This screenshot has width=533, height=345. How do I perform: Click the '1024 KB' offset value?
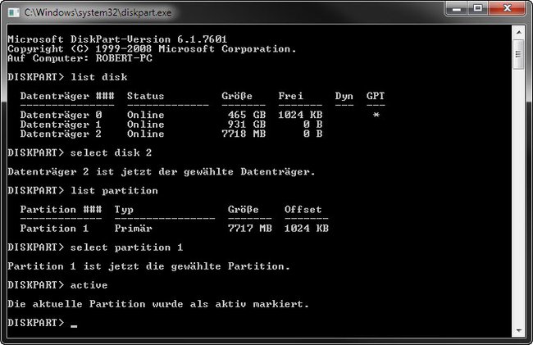tap(307, 229)
